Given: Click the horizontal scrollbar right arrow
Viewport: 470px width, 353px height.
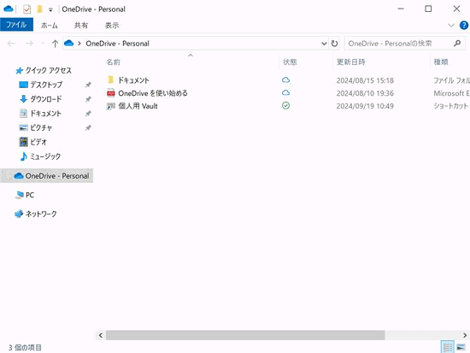Looking at the screenshot, I should click(x=465, y=335).
